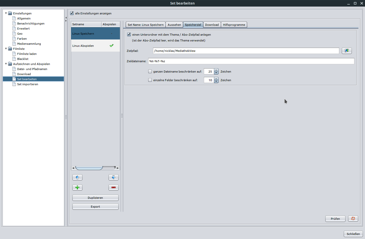Move selected set down with arrow icon
Viewport: 365px width, 239px height.
pos(113,177)
